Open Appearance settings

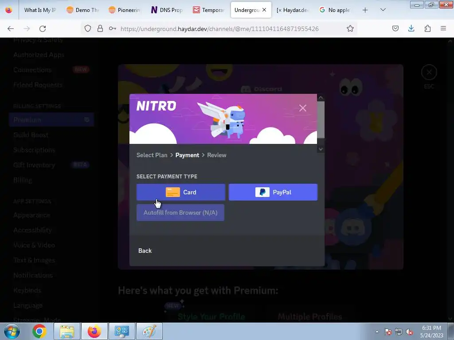31,215
